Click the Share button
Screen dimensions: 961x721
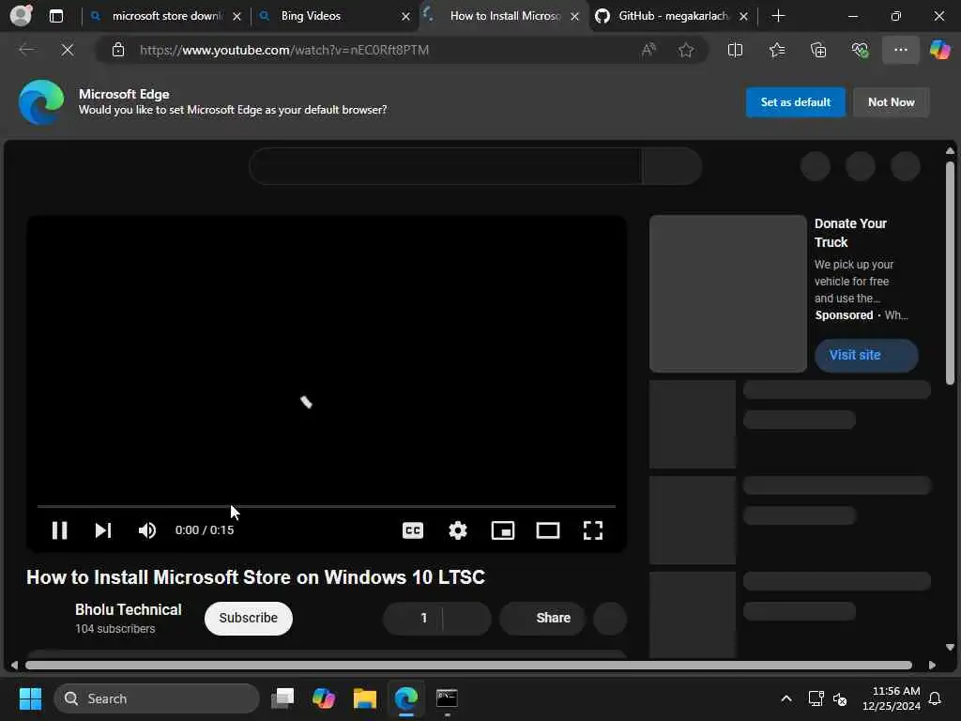click(x=542, y=618)
